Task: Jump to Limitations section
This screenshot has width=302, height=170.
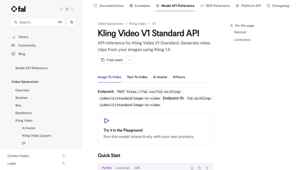Action: 242,40
